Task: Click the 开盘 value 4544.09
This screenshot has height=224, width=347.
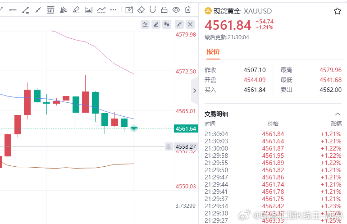Action: (x=255, y=80)
